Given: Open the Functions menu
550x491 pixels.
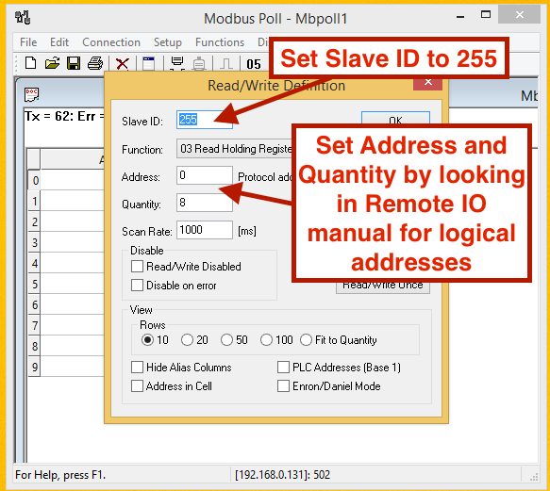Looking at the screenshot, I should (220, 42).
